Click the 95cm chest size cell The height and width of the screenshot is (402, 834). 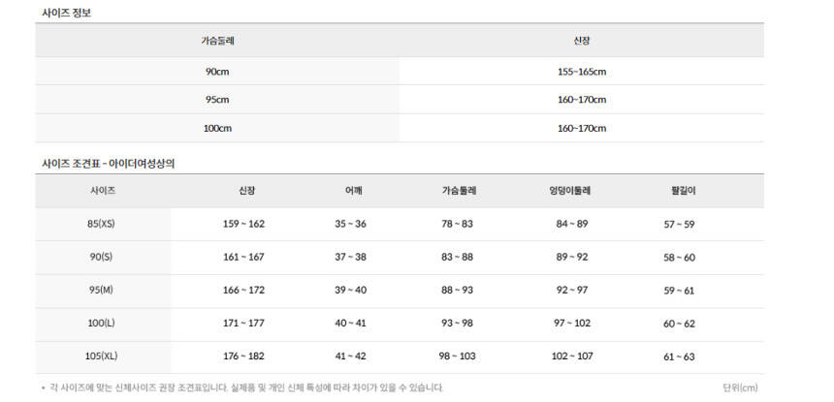[217, 100]
